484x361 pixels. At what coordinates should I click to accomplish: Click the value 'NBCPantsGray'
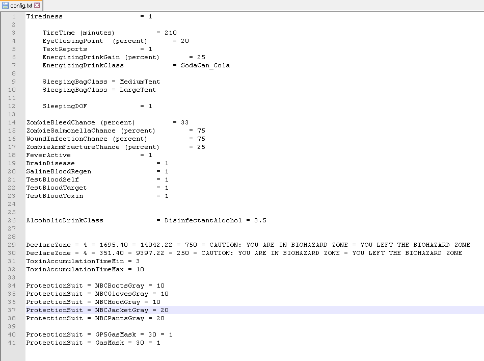pyautogui.click(x=120, y=318)
